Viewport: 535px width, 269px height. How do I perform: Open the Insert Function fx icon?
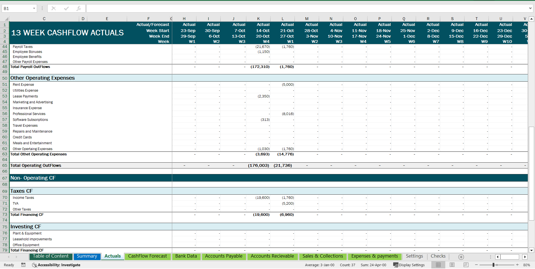[x=79, y=8]
